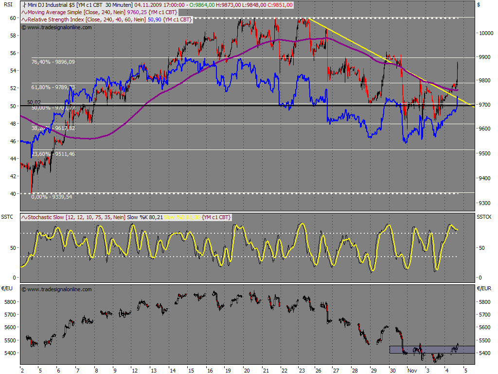498x374 pixels.
Task: Select the 23,60% - 9511,46 Fibonacci label
Action: (x=53, y=154)
